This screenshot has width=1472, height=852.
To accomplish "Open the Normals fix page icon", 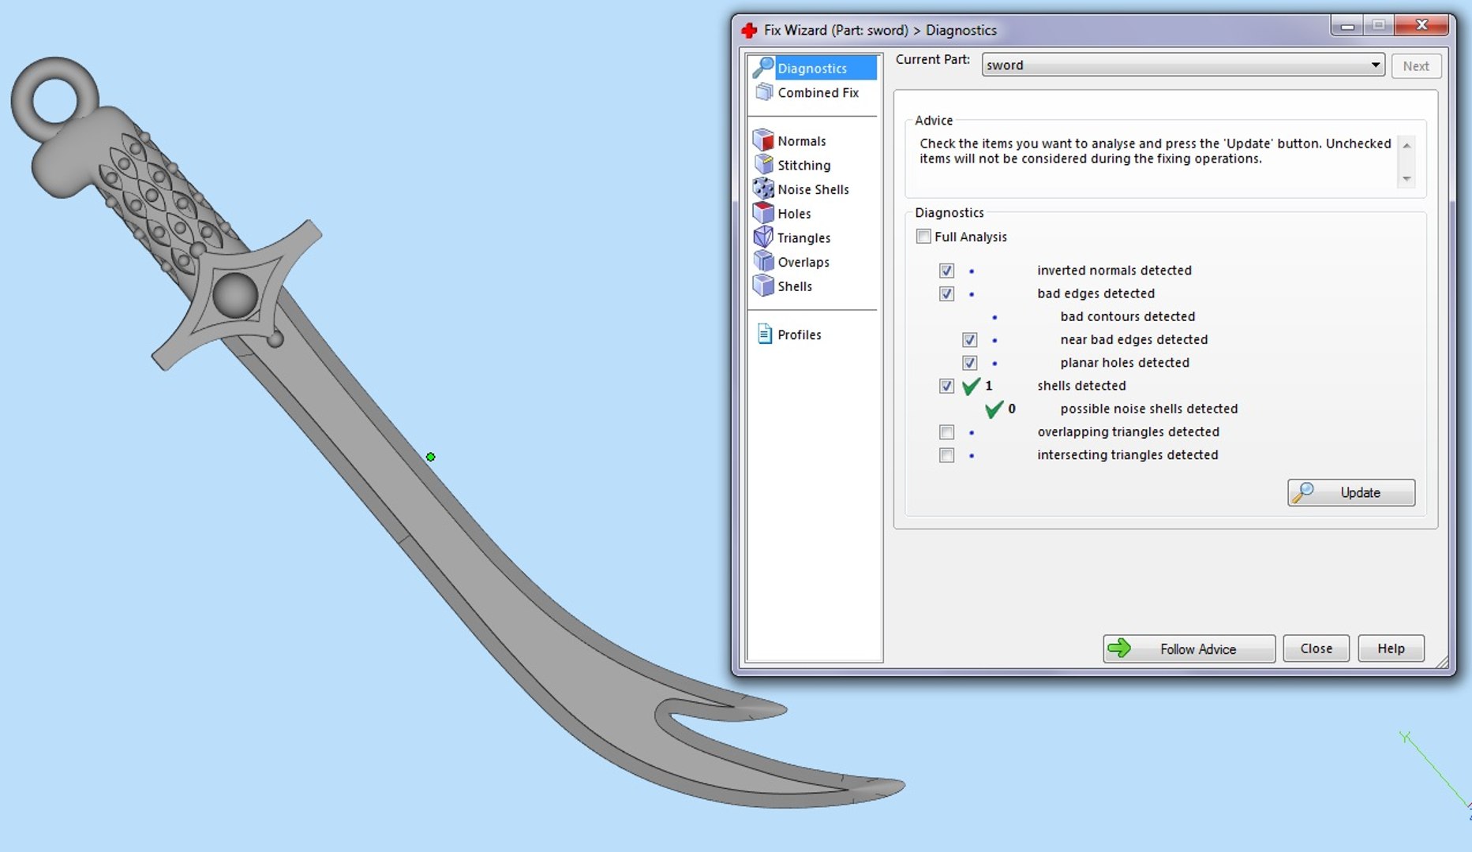I will [763, 140].
